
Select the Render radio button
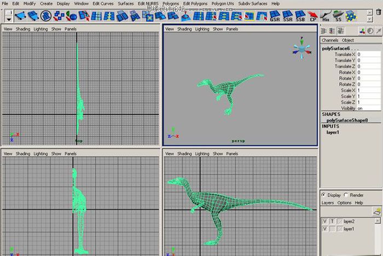(345, 195)
